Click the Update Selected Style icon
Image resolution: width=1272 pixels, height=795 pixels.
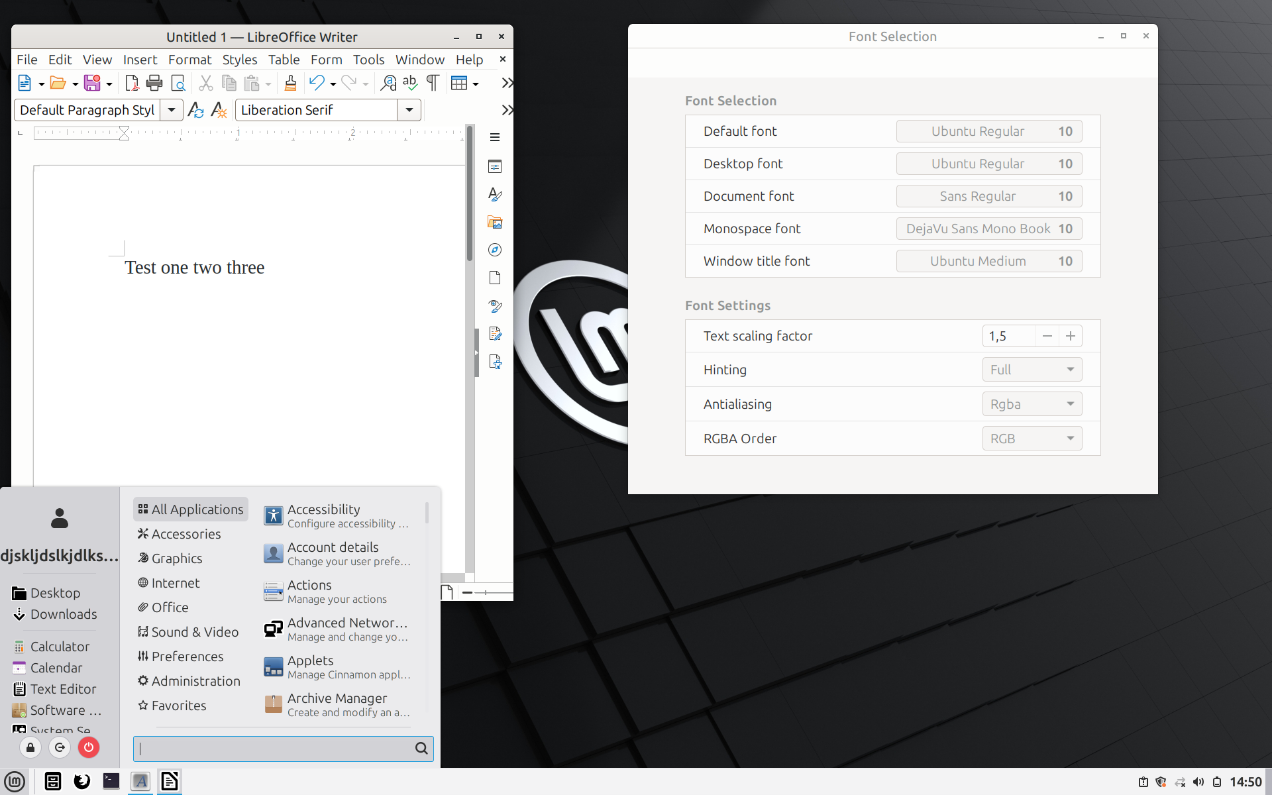click(195, 110)
